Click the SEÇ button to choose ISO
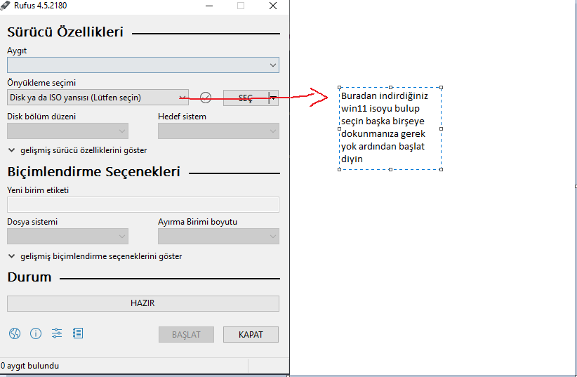Screen dimensions: 577x377 tap(246, 98)
